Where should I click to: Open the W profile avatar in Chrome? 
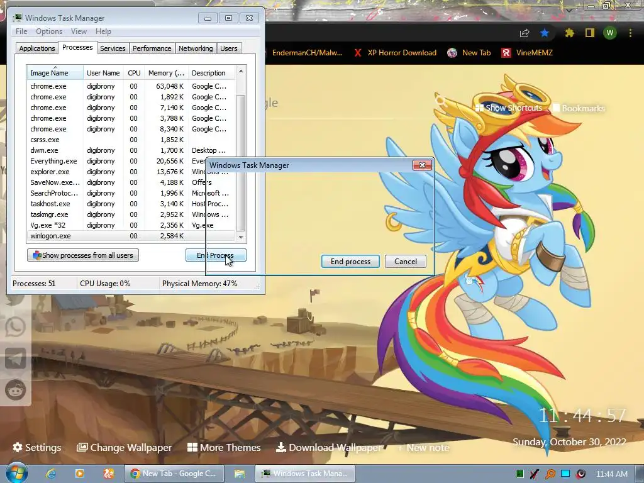[610, 33]
